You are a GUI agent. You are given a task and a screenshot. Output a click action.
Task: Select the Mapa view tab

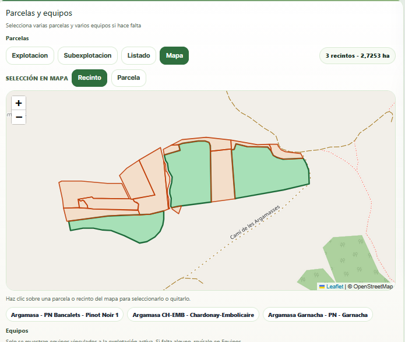click(x=174, y=55)
